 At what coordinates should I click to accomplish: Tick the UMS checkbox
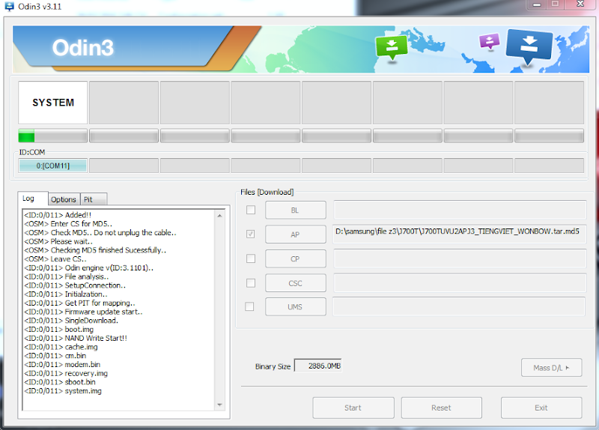click(249, 306)
